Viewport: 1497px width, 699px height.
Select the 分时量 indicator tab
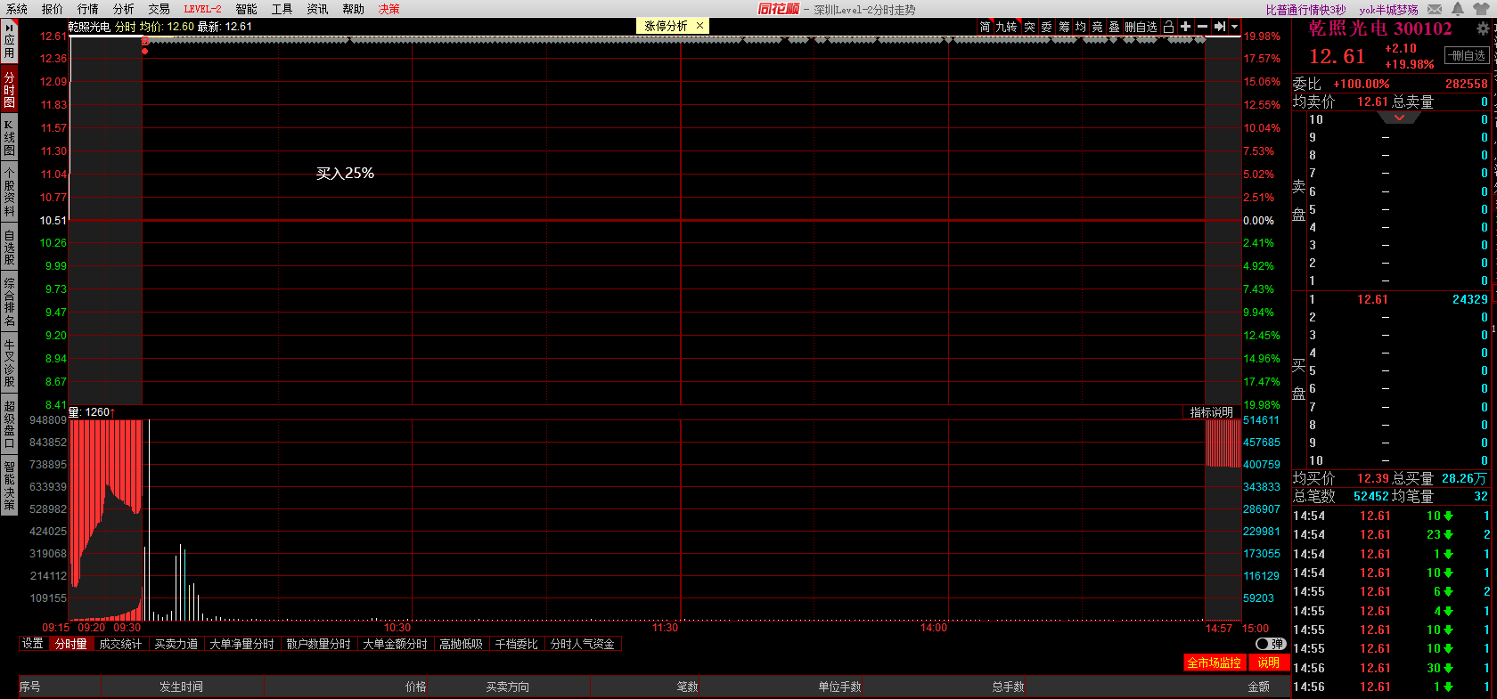coord(71,644)
